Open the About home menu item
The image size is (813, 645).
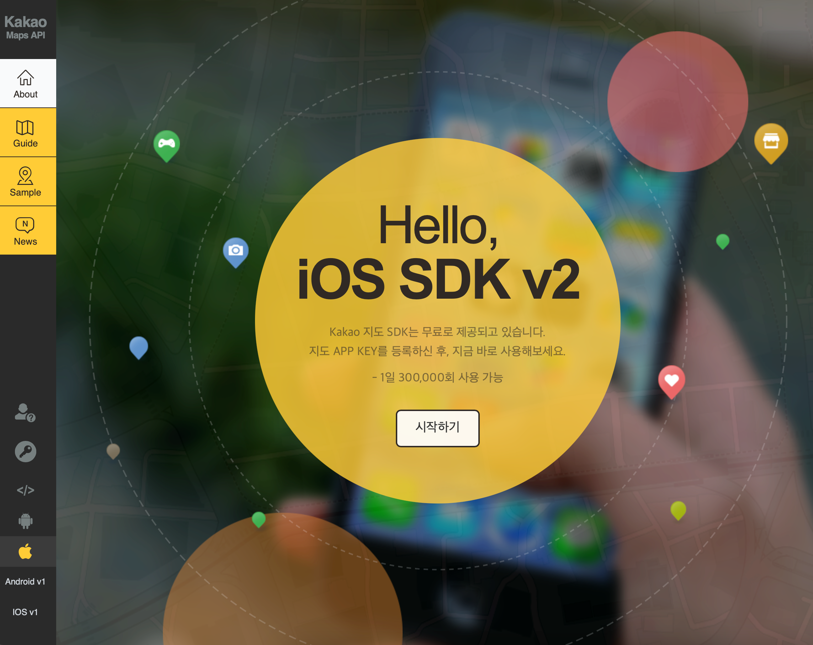pyautogui.click(x=26, y=84)
